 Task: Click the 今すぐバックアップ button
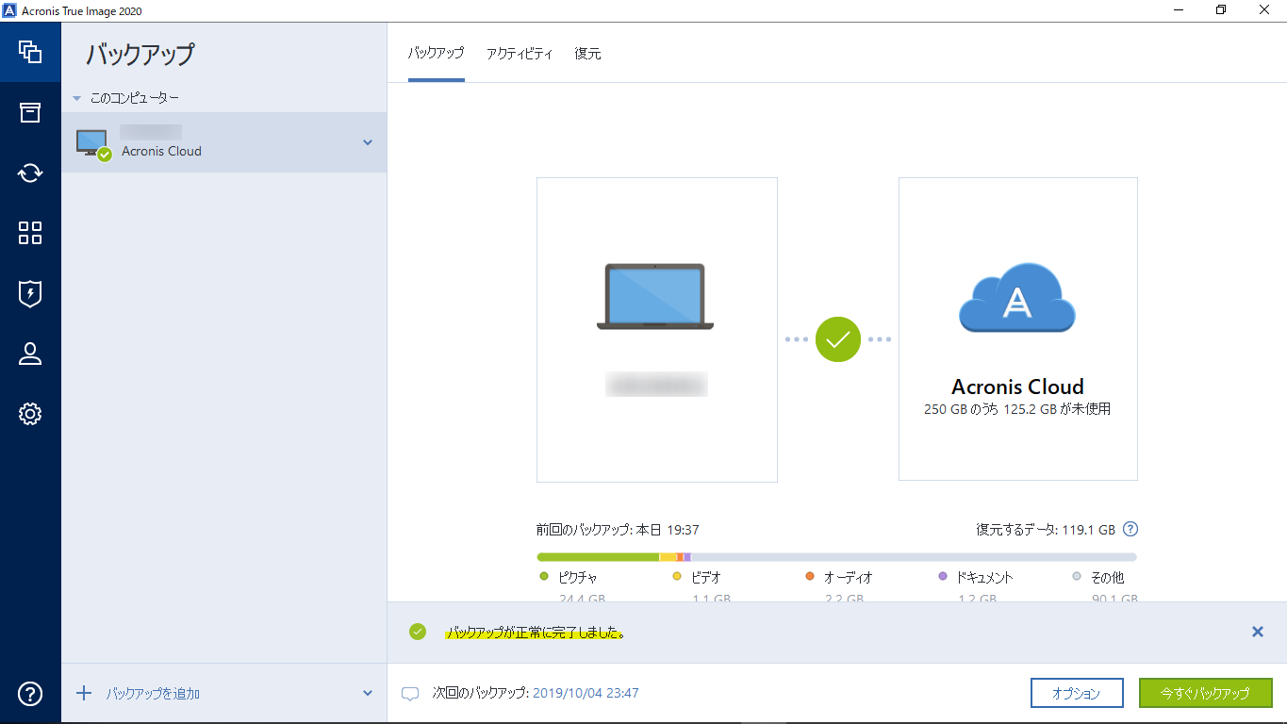[x=1205, y=693]
